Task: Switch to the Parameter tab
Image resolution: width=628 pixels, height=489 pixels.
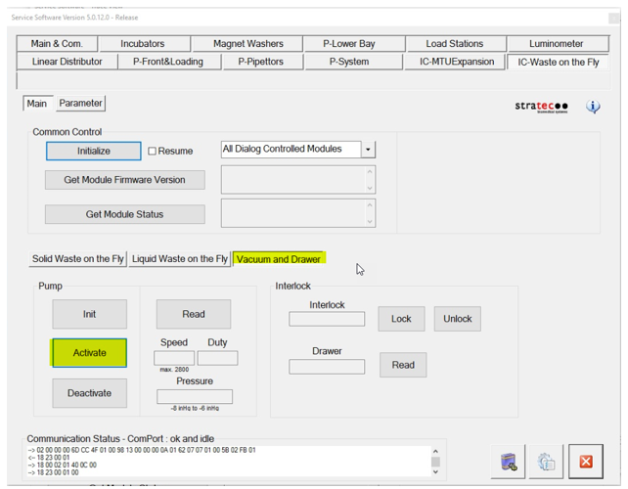Action: [80, 103]
